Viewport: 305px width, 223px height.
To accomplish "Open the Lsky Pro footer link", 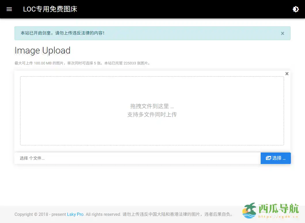I will tap(75, 214).
